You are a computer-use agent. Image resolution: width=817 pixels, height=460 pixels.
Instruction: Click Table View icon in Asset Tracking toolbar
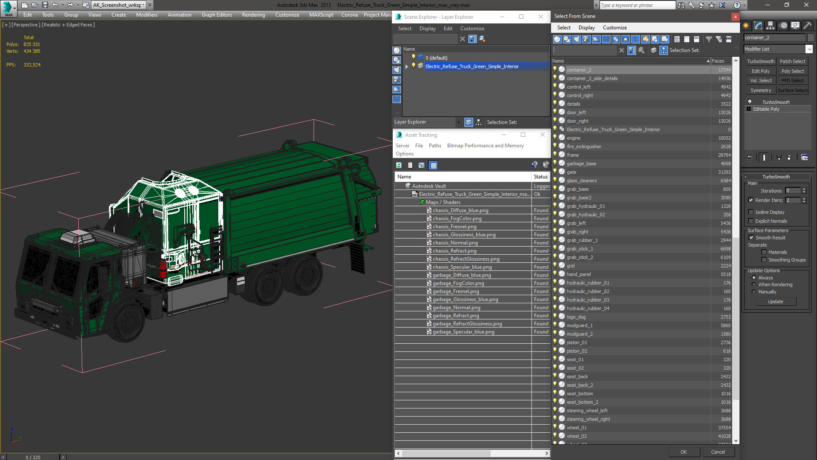tap(433, 165)
